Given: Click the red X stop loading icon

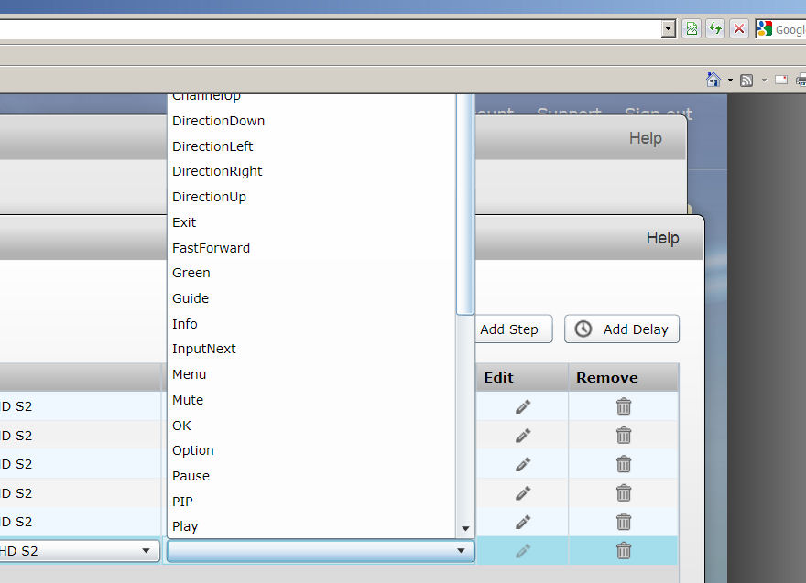Looking at the screenshot, I should pos(739,29).
